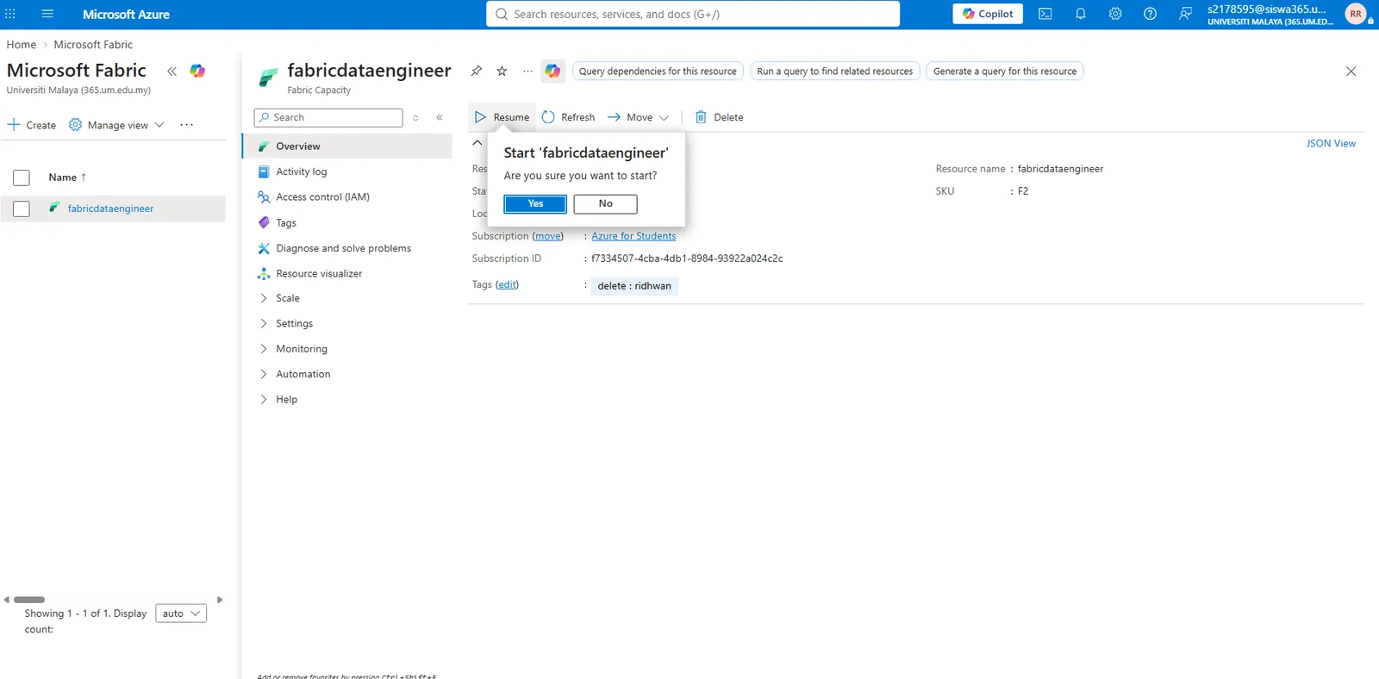
Task: Click the Microsoft Azure logo text
Action: click(x=126, y=15)
